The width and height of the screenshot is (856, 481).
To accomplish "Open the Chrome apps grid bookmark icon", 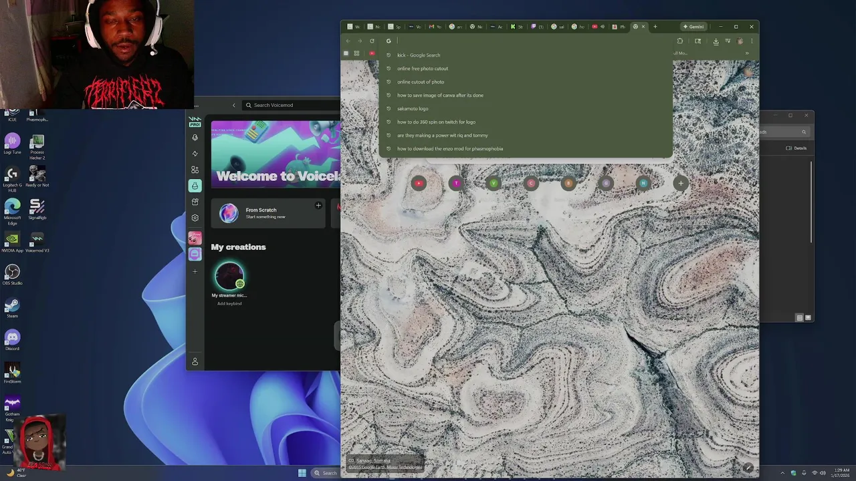I will [x=356, y=53].
